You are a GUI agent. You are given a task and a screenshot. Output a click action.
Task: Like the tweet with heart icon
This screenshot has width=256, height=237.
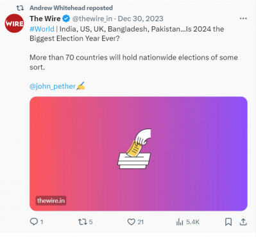[x=132, y=222]
